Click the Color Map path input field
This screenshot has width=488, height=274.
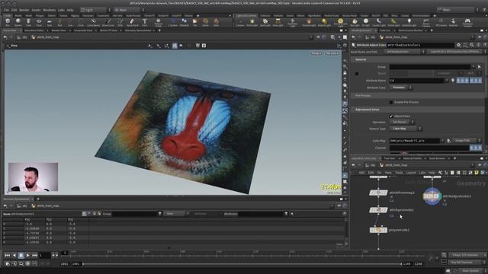[415, 141]
